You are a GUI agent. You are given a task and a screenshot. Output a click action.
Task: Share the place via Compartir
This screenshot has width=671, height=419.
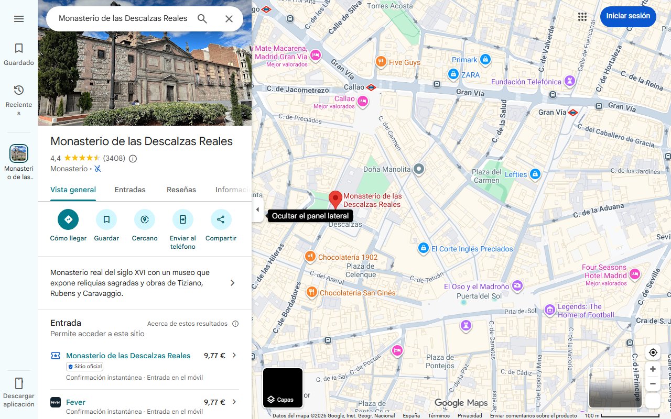tap(221, 219)
